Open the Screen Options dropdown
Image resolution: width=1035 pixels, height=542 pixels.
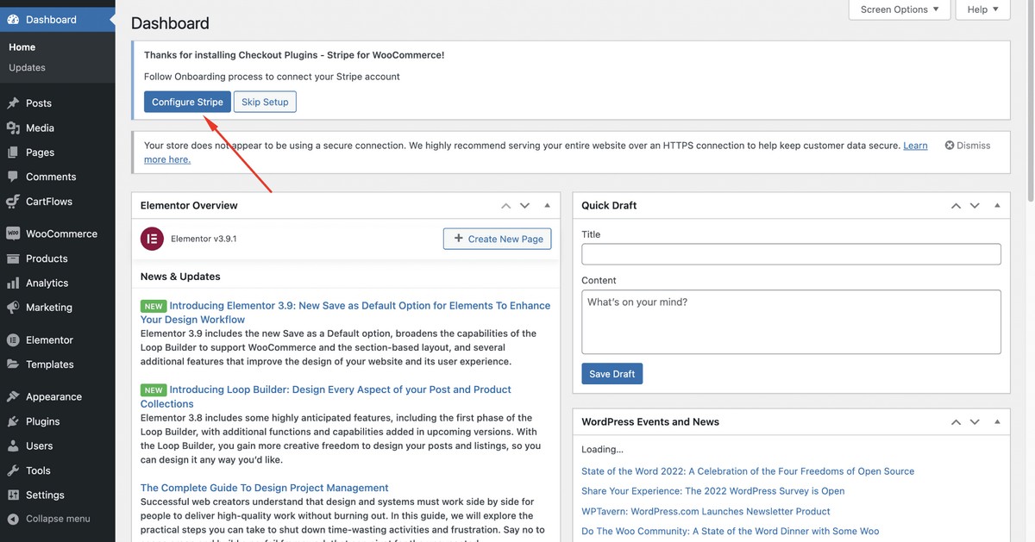pyautogui.click(x=900, y=9)
